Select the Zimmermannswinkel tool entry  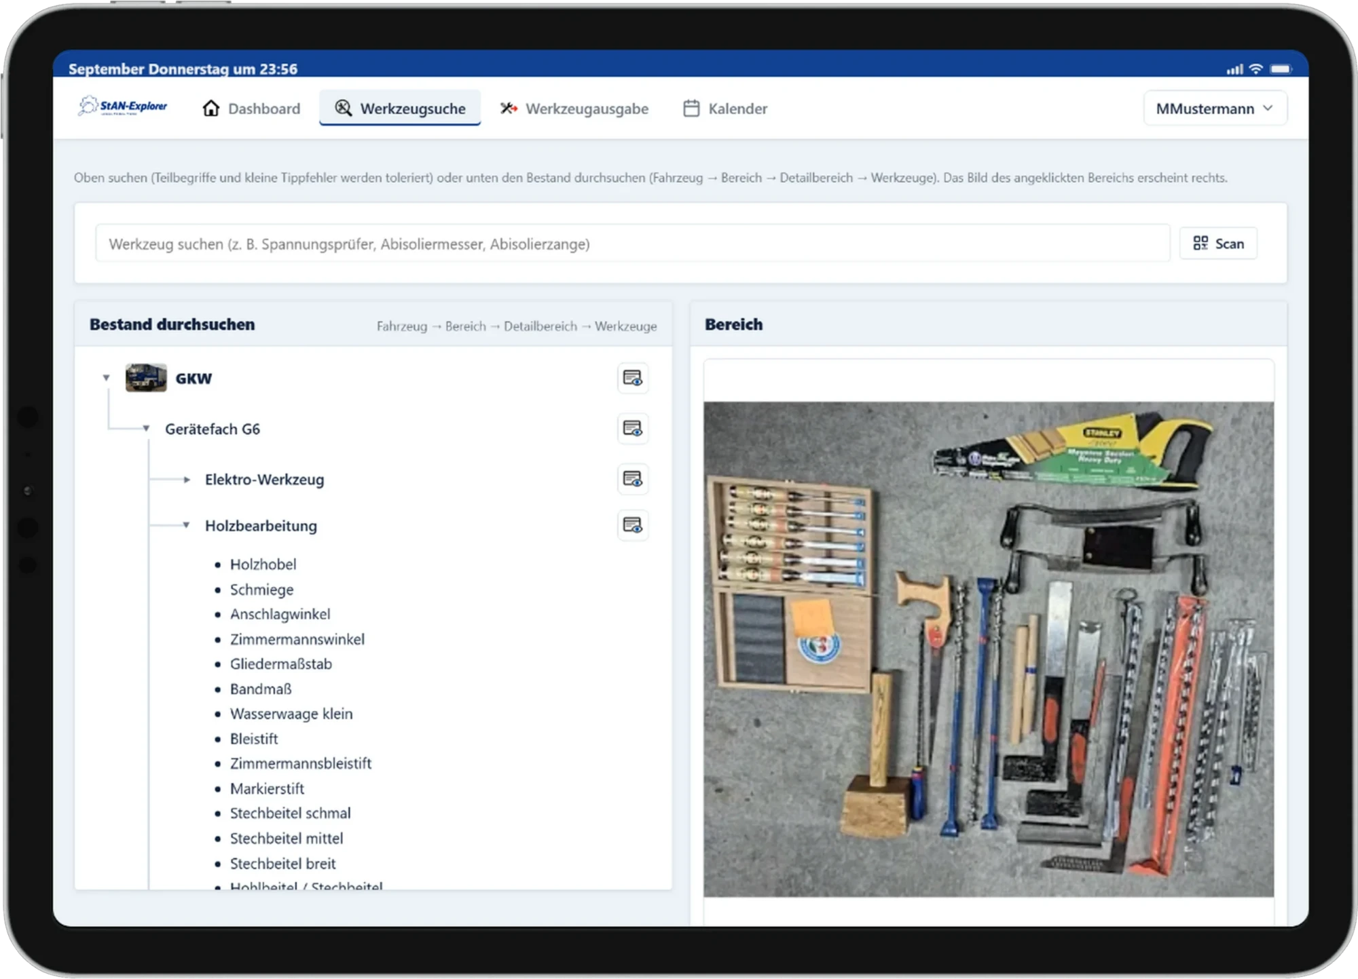click(x=297, y=639)
